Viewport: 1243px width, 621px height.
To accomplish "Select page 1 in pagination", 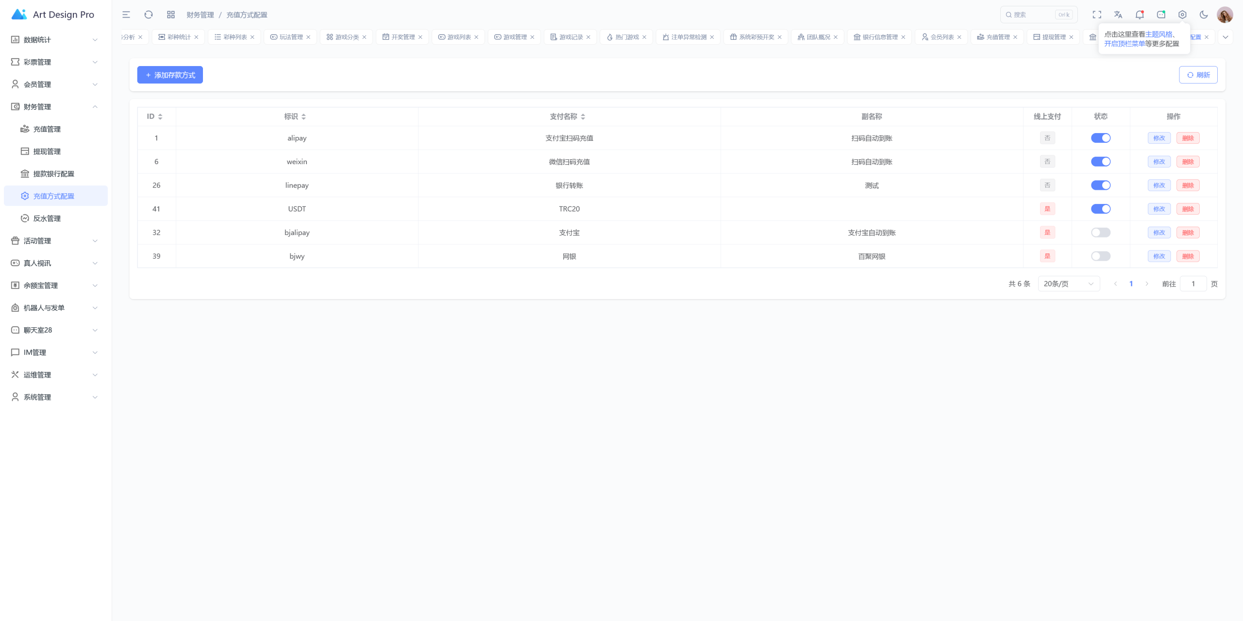I will click(x=1131, y=284).
